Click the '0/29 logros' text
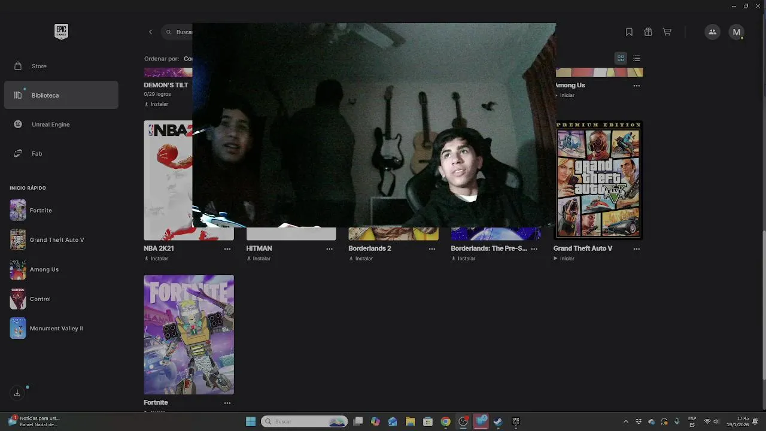This screenshot has width=766, height=431. pos(157,94)
